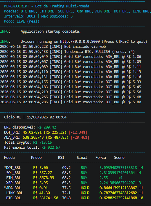Select the SOL_BRL row price R$ 357.27
The image size is (151, 206).
click(43, 173)
